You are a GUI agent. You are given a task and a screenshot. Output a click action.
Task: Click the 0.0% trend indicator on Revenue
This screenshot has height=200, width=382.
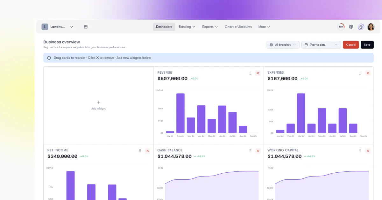pyautogui.click(x=194, y=79)
